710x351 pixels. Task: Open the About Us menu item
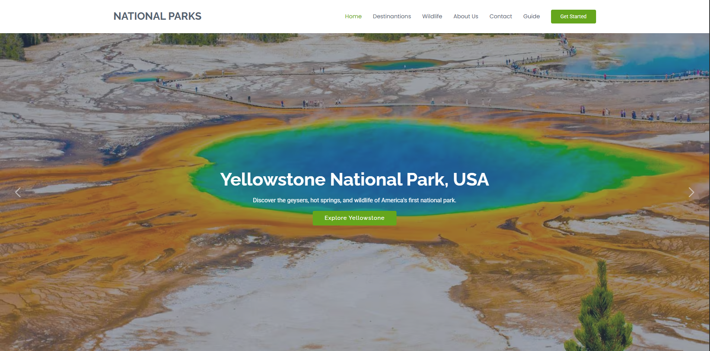click(466, 16)
